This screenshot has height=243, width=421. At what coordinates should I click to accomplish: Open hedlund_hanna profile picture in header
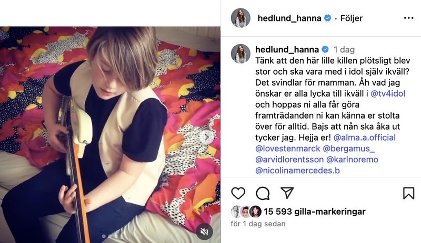(240, 18)
